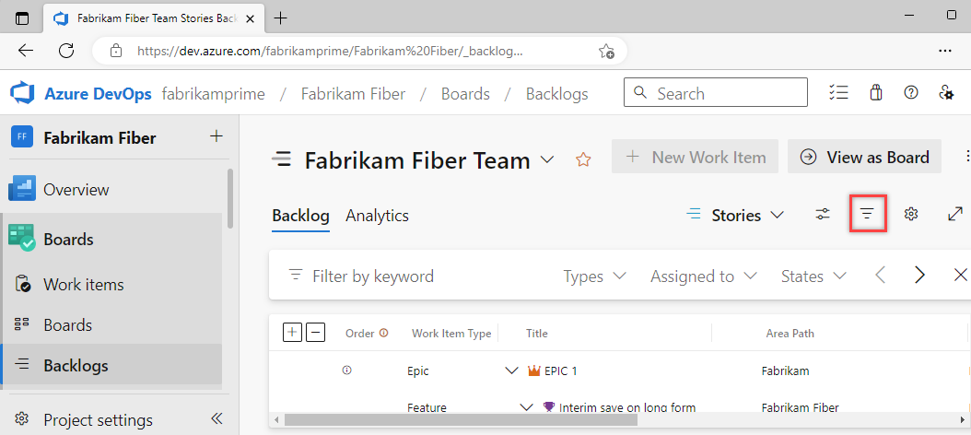Open the marketplace shopping bag icon
971x435 pixels.
(875, 93)
